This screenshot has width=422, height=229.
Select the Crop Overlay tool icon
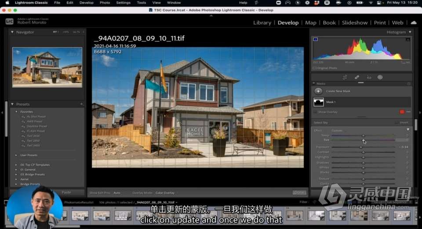pos(344,77)
